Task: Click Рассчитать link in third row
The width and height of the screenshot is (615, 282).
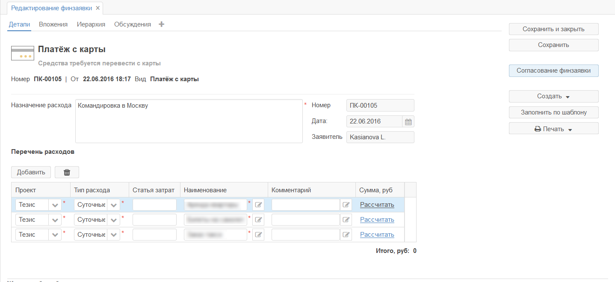Action: (377, 235)
